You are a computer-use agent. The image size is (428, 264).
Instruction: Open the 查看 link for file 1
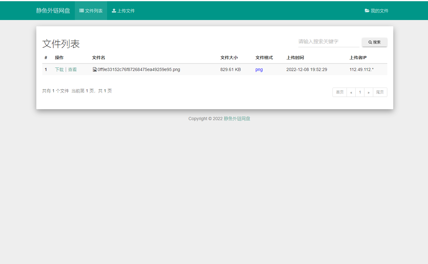72,69
